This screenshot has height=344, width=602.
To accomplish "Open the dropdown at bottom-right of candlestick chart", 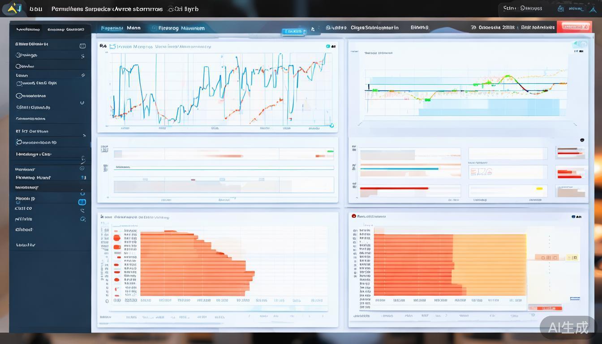I will (575, 125).
